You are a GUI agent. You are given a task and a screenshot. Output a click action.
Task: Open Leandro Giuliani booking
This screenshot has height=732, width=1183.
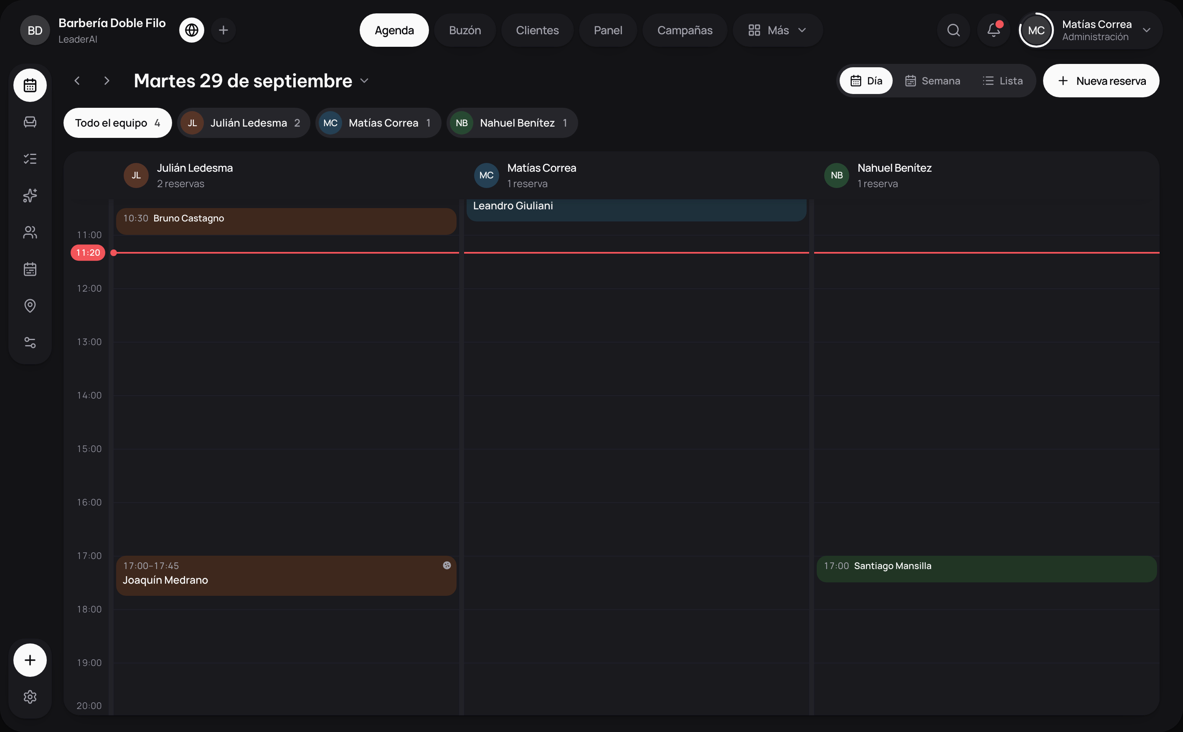(x=636, y=210)
